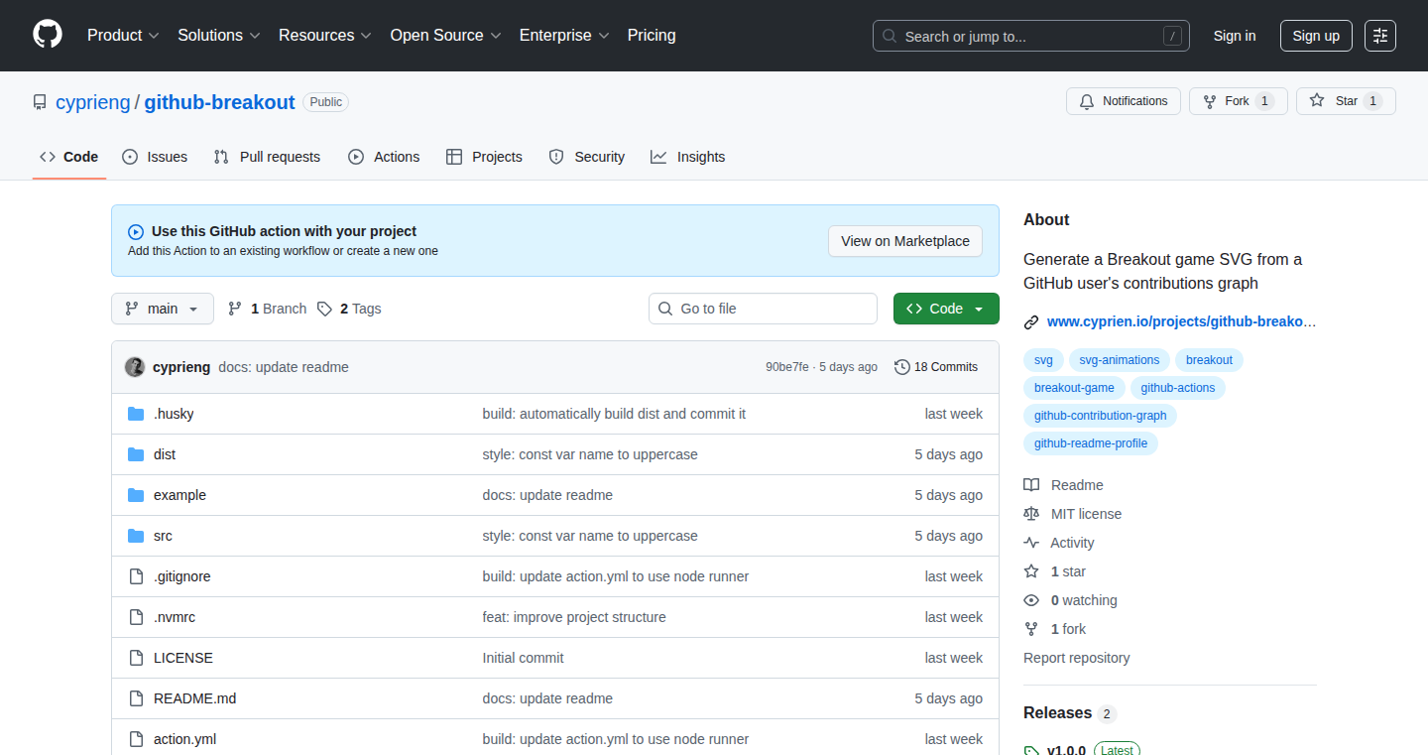Open the green Code dropdown button
This screenshot has height=755, width=1428.
(946, 309)
